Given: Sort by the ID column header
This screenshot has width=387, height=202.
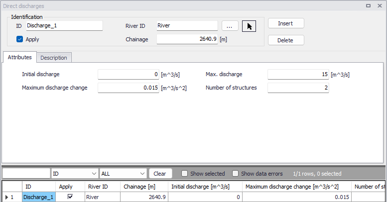Looking at the screenshot, I should [39, 187].
